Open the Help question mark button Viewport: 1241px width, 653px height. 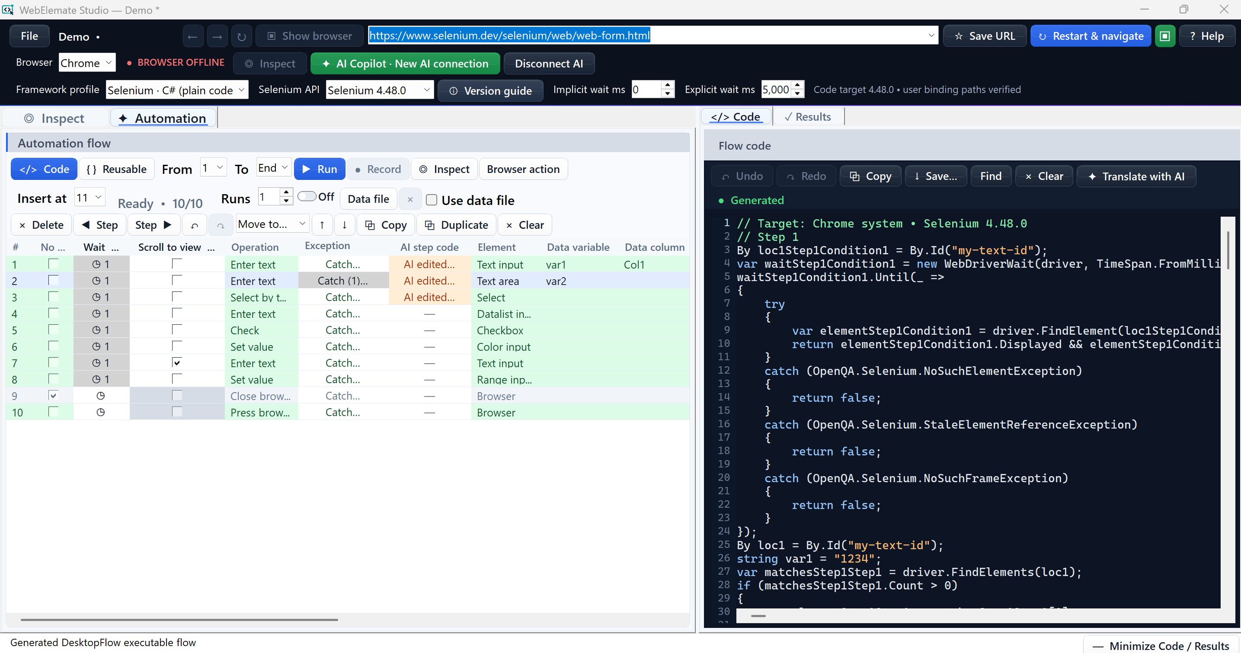click(x=1207, y=36)
